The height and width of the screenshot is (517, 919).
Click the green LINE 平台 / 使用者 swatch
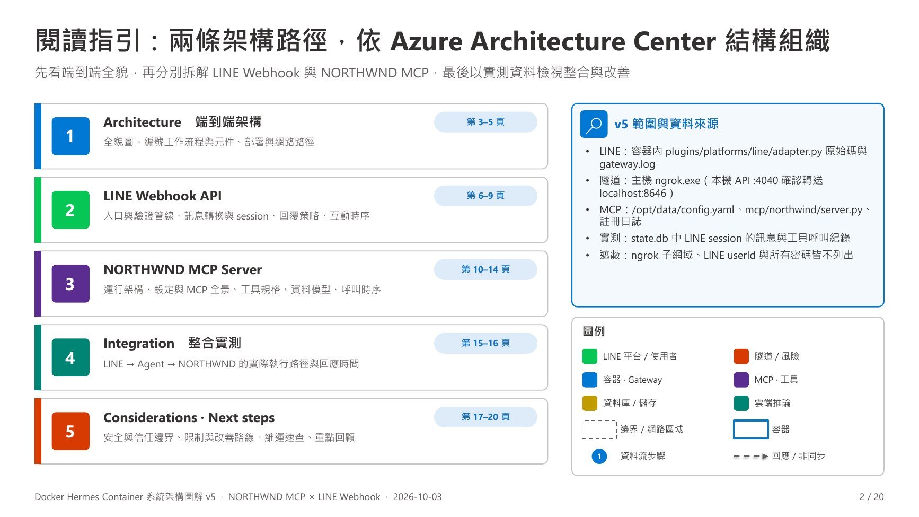pyautogui.click(x=590, y=356)
